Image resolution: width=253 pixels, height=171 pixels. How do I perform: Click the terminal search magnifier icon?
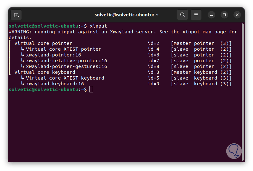(x=183, y=15)
